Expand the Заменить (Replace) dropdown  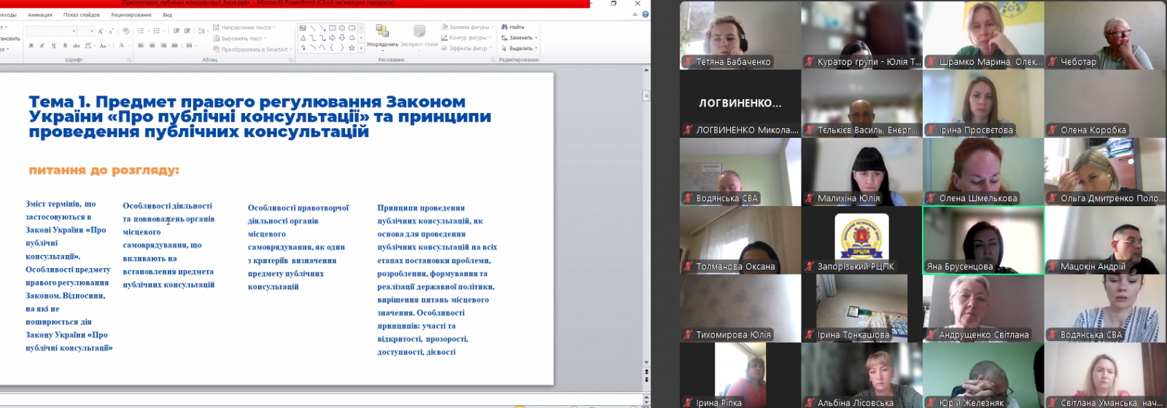(536, 38)
